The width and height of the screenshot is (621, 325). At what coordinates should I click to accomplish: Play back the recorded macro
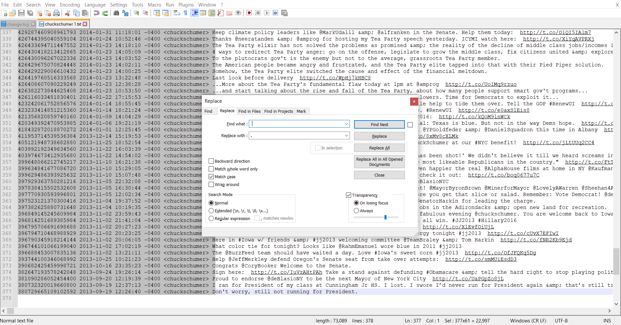267,13
